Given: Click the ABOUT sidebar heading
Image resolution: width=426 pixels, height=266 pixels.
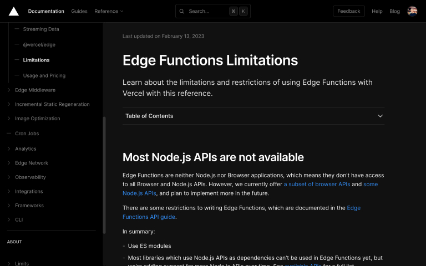Looking at the screenshot, I should point(14,242).
